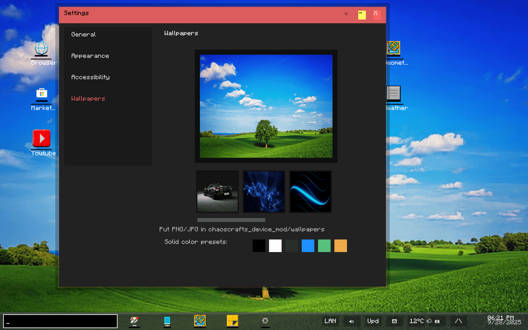528x330 pixels.
Task: Open the Browser desktop icon
Action: 41,50
